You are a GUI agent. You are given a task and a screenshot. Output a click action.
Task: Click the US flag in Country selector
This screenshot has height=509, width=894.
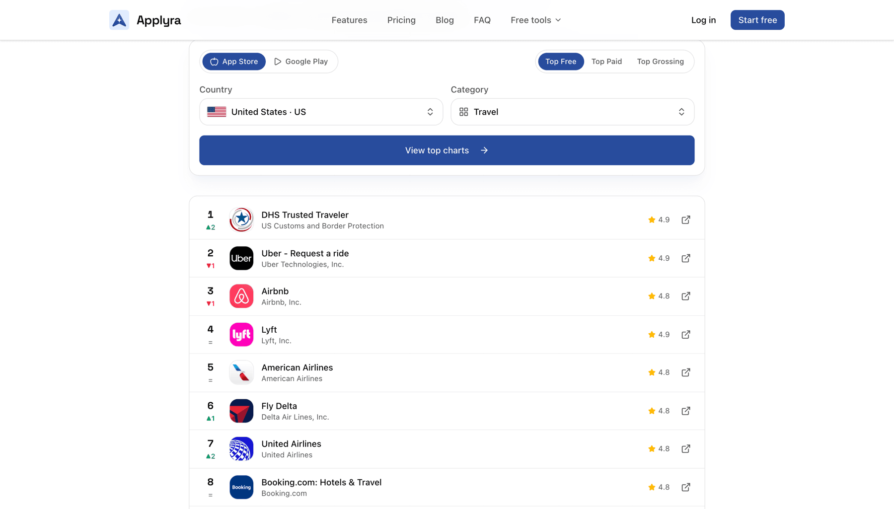(217, 112)
